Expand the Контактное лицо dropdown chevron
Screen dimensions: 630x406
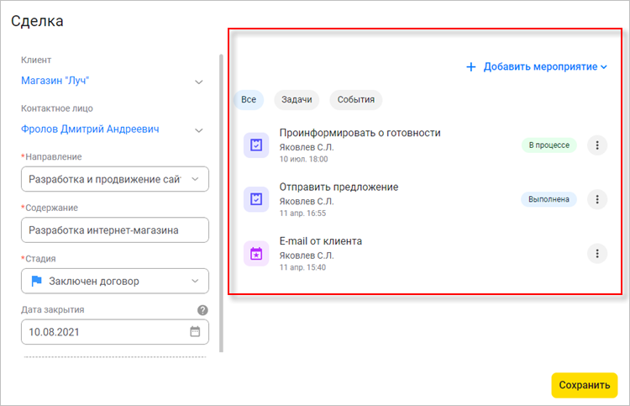198,130
